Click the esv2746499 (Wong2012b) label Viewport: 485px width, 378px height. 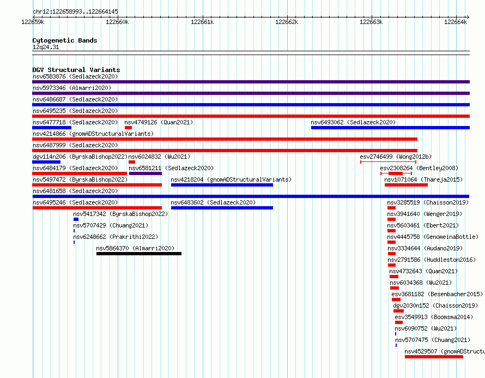(x=396, y=157)
